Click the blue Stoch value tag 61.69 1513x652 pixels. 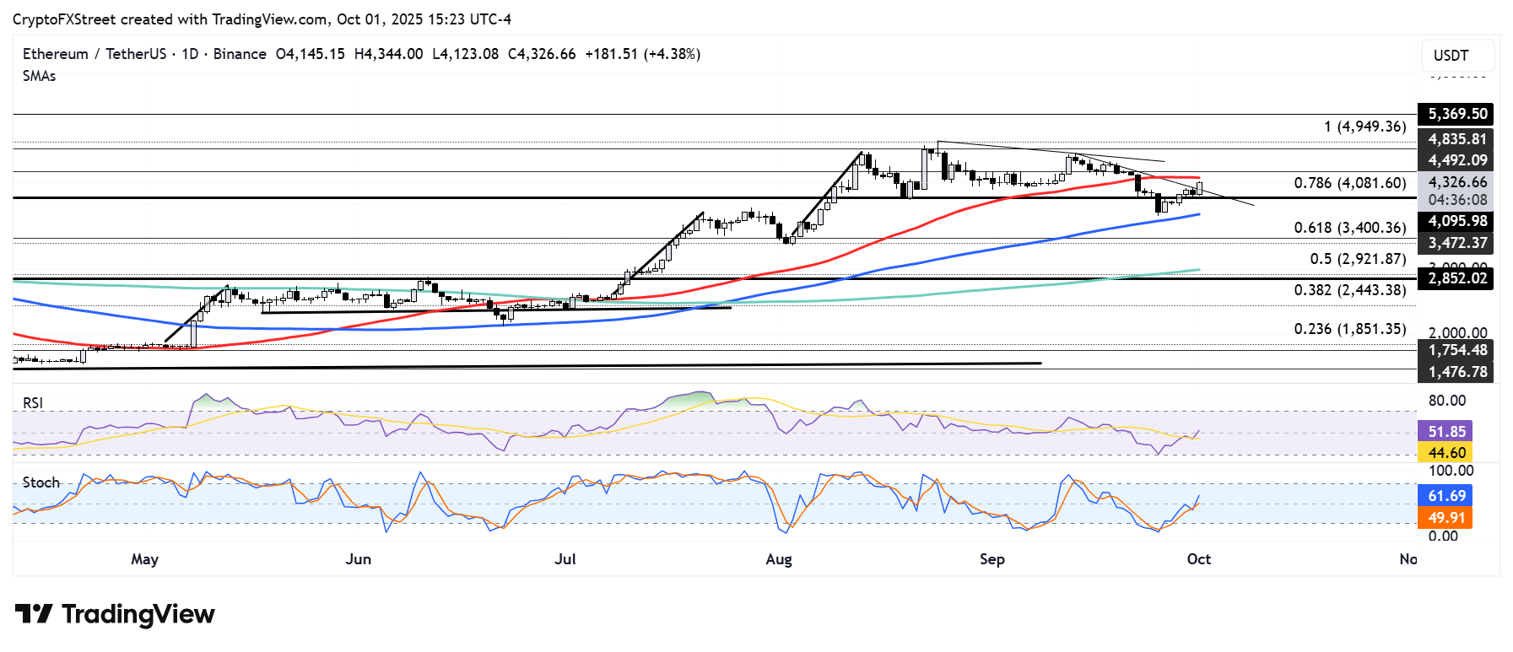tap(1445, 496)
